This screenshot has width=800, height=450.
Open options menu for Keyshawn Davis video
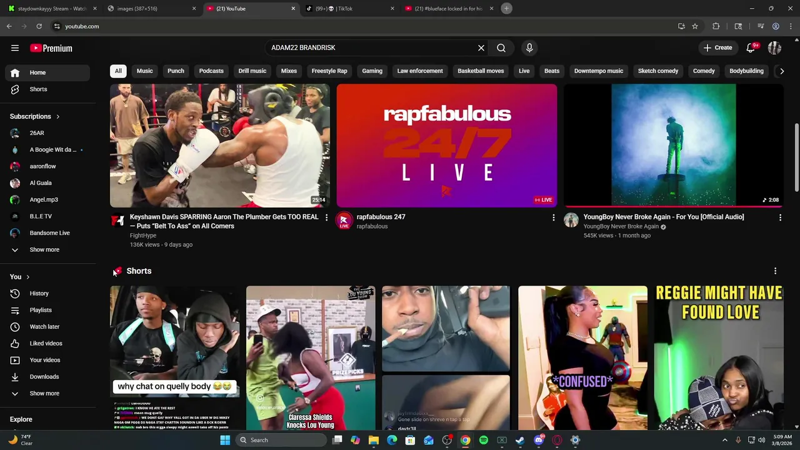(326, 217)
